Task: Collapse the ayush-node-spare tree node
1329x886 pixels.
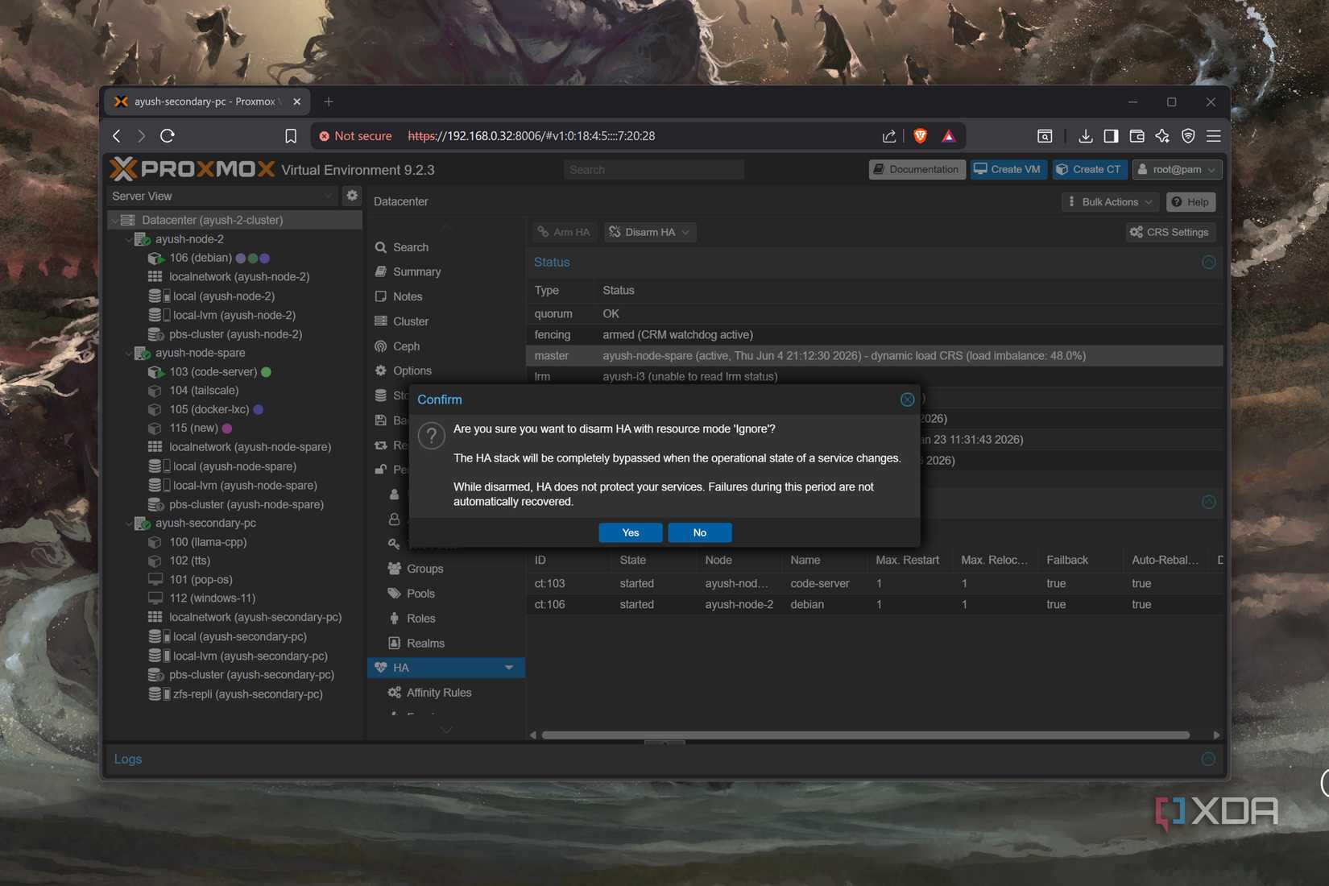Action: tap(128, 353)
